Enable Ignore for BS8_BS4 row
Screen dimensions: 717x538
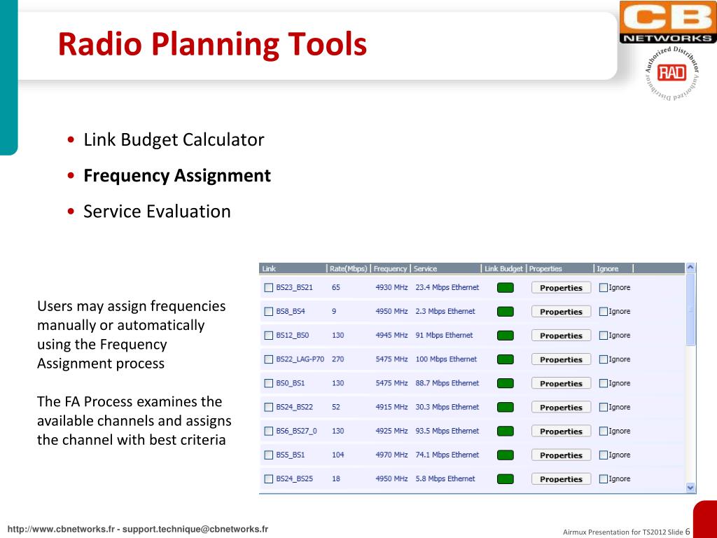coord(603,312)
